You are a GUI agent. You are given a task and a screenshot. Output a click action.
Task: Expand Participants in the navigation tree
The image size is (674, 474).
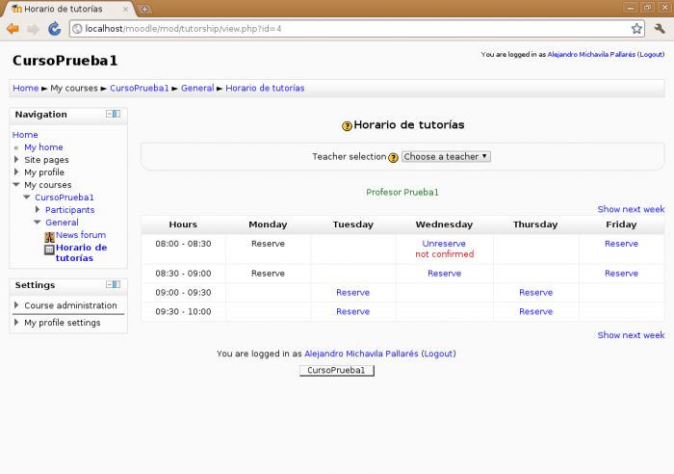click(38, 209)
